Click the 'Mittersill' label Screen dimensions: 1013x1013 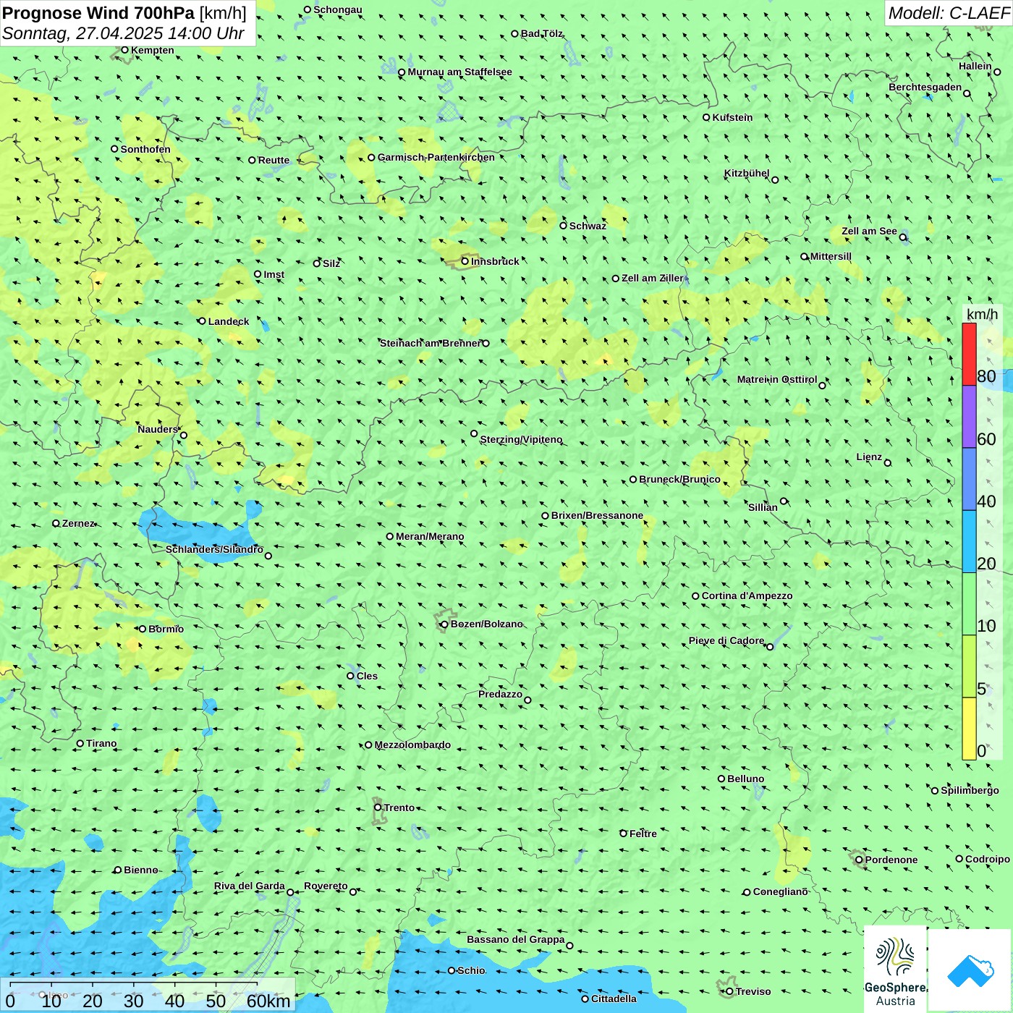coord(831,256)
